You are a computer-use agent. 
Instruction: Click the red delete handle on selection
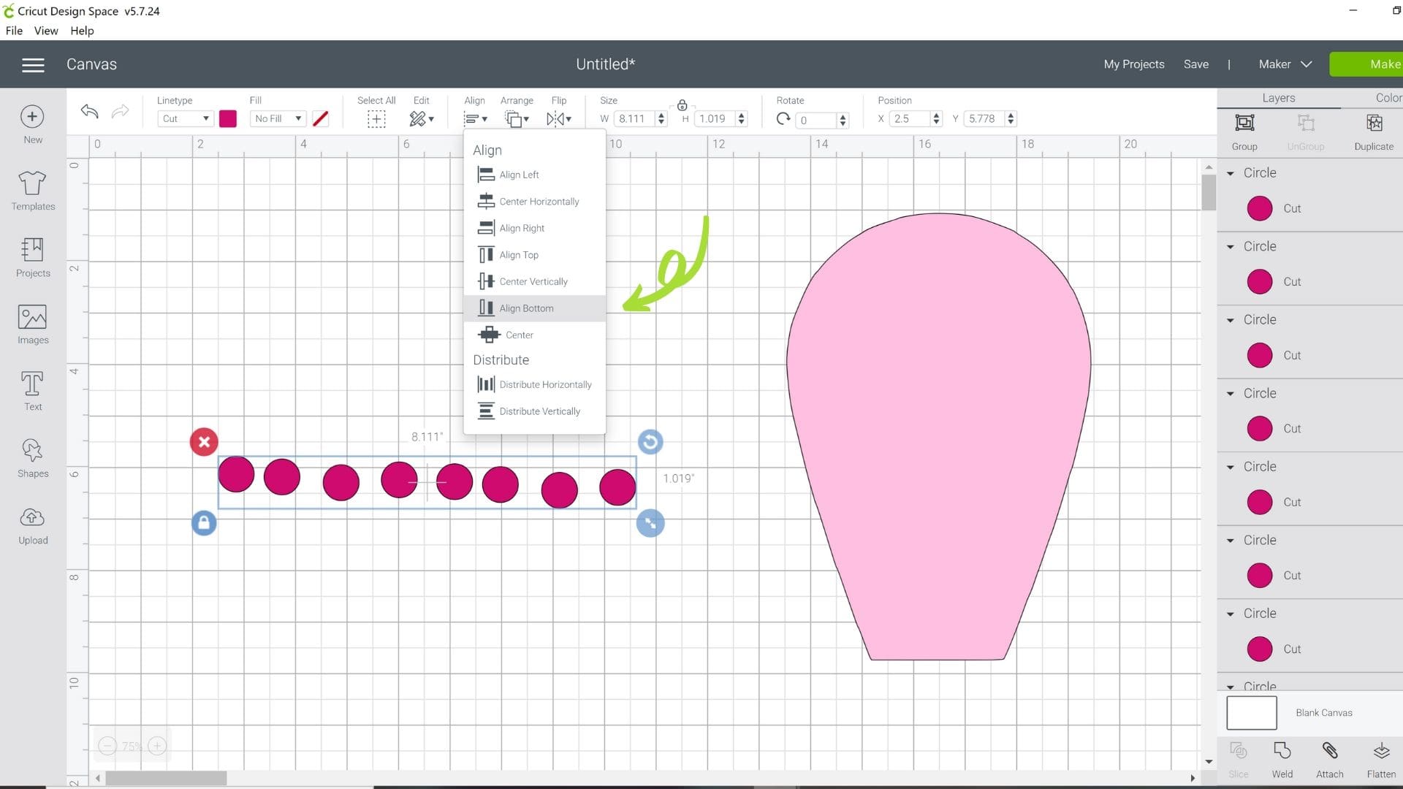(x=204, y=441)
